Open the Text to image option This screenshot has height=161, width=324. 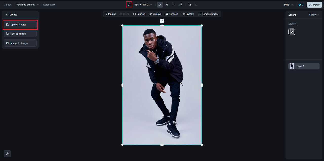tap(20, 34)
